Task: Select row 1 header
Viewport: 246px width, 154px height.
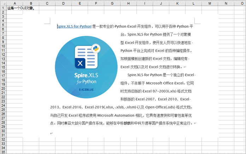Action: click(x=3, y=8)
